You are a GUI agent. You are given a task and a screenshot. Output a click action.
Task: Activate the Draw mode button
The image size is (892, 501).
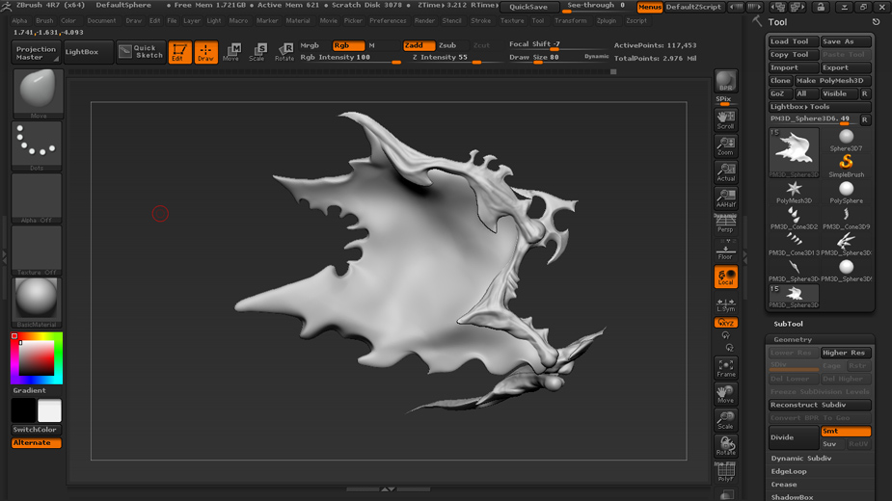(205, 52)
